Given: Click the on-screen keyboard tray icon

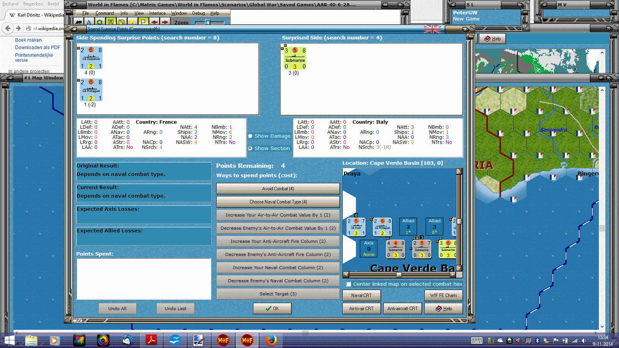Looking at the screenshot, I should tap(477, 341).
